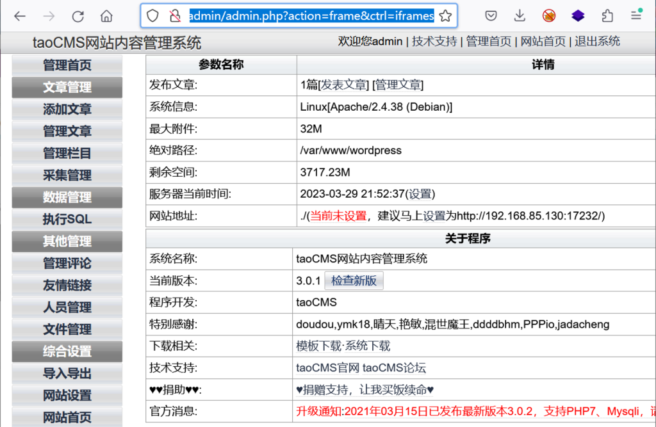Click the red circular extension icon

click(549, 16)
